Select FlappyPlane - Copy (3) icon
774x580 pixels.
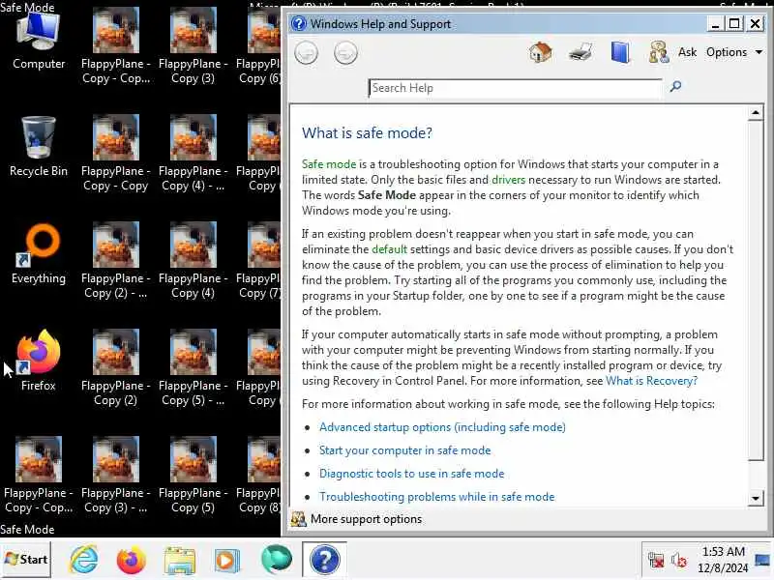(193, 45)
